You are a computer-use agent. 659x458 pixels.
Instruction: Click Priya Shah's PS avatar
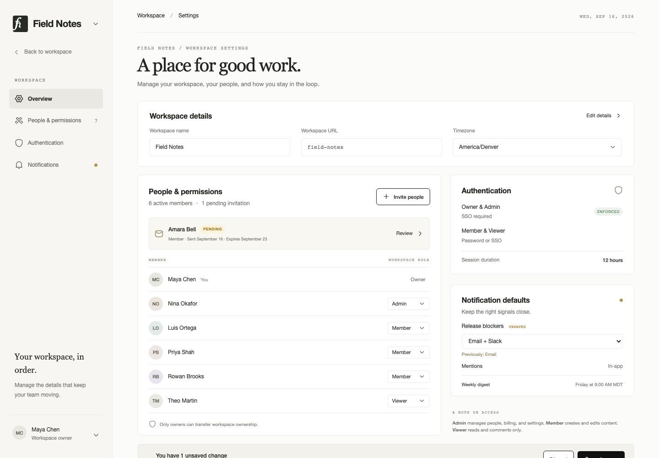point(156,352)
